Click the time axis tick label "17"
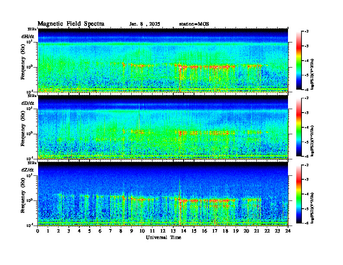Screen dimensions: 343x265 click(x=215, y=231)
